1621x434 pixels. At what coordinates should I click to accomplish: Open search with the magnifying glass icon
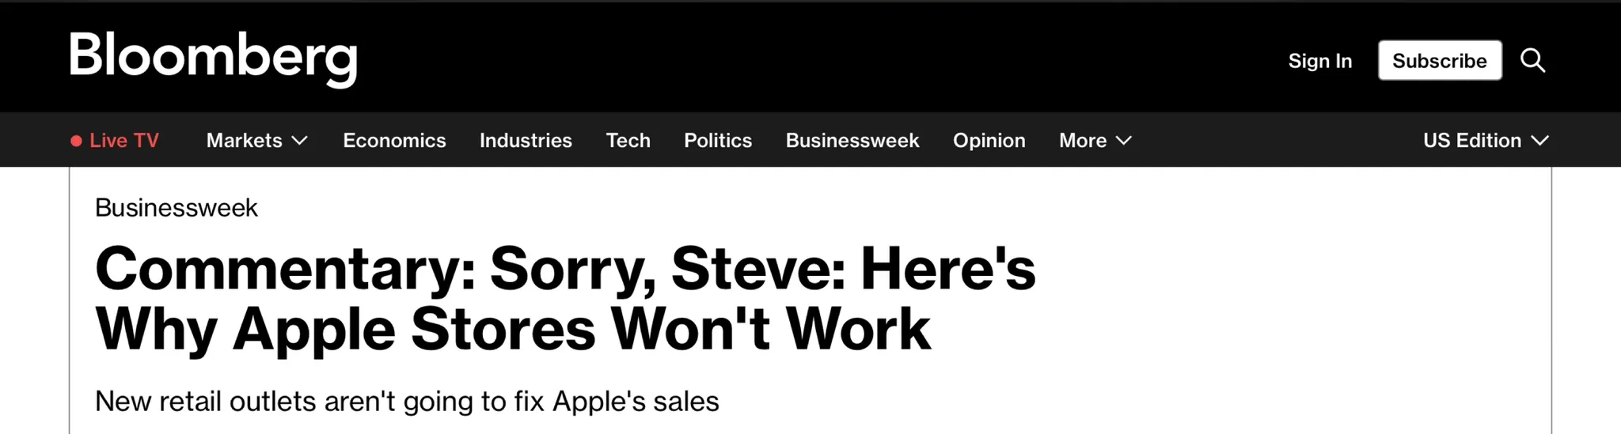click(x=1532, y=60)
